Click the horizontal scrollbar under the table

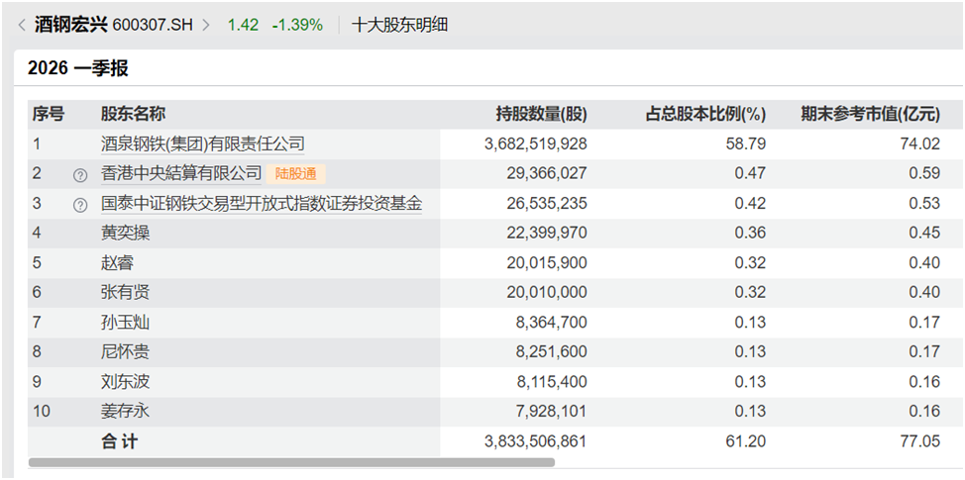pyautogui.click(x=291, y=462)
